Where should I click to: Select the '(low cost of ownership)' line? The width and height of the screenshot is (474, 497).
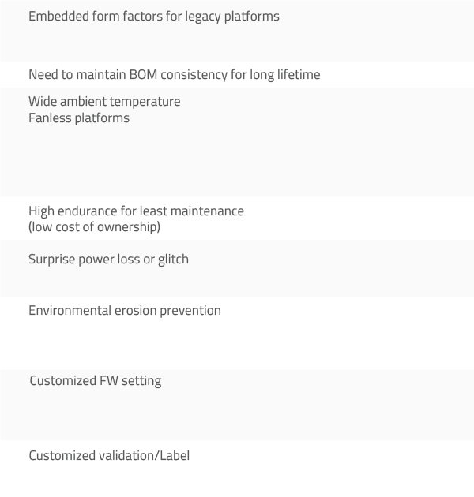(x=94, y=227)
